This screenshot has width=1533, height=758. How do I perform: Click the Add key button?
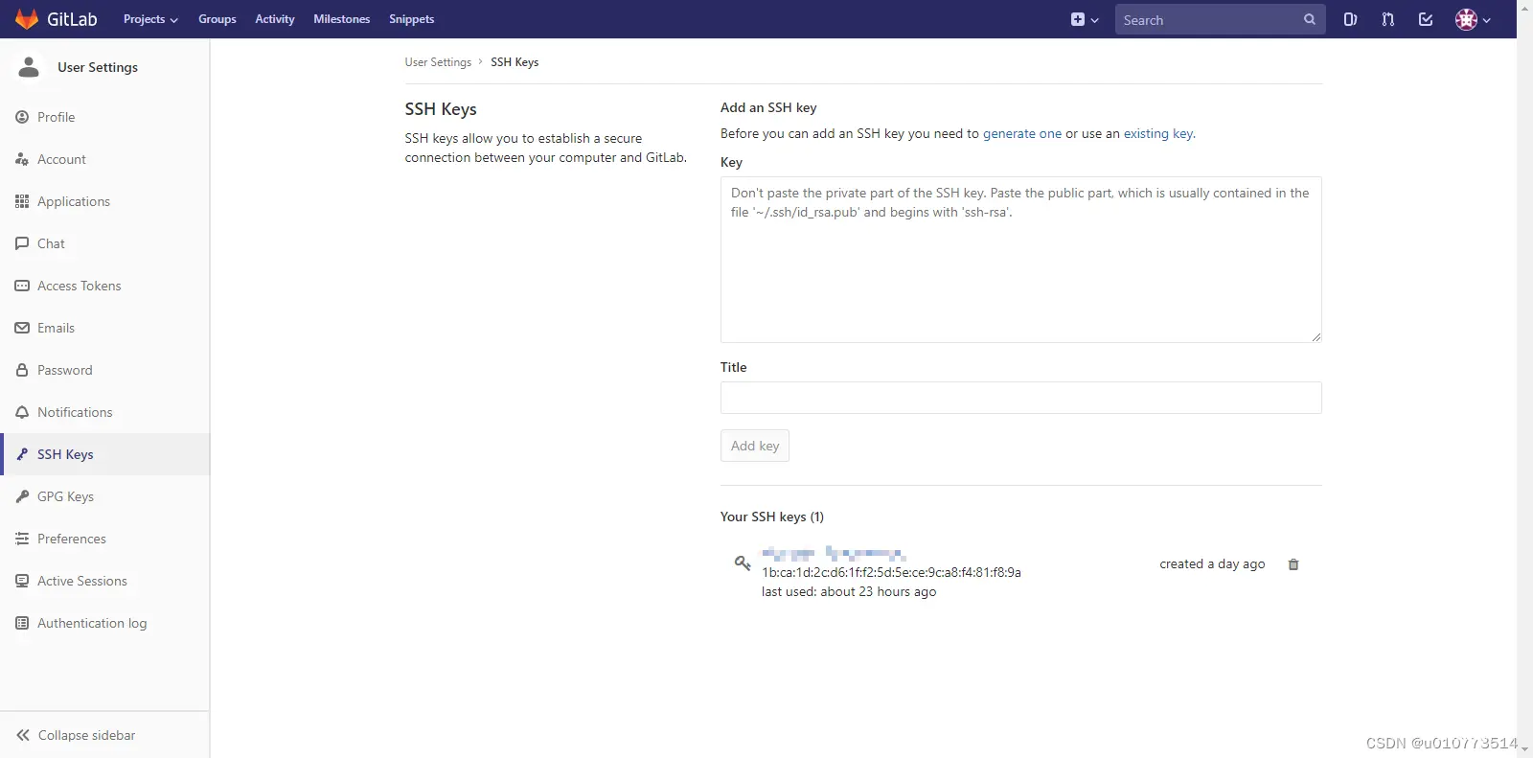coord(755,446)
